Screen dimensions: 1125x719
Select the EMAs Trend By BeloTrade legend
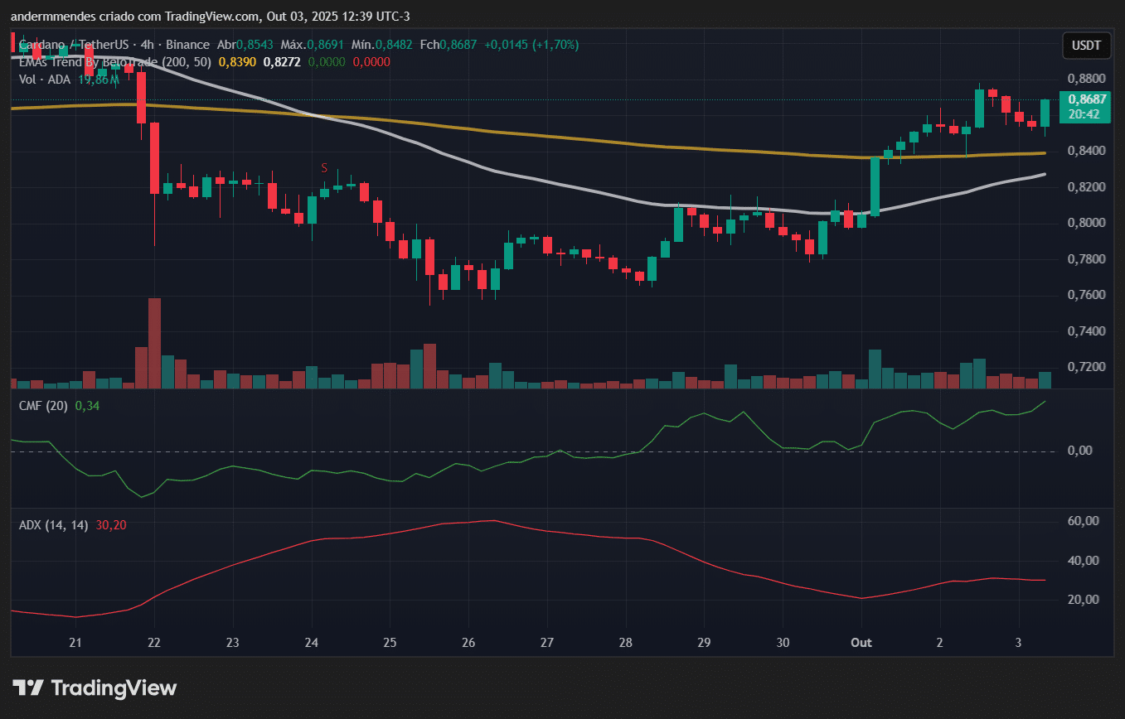click(114, 62)
